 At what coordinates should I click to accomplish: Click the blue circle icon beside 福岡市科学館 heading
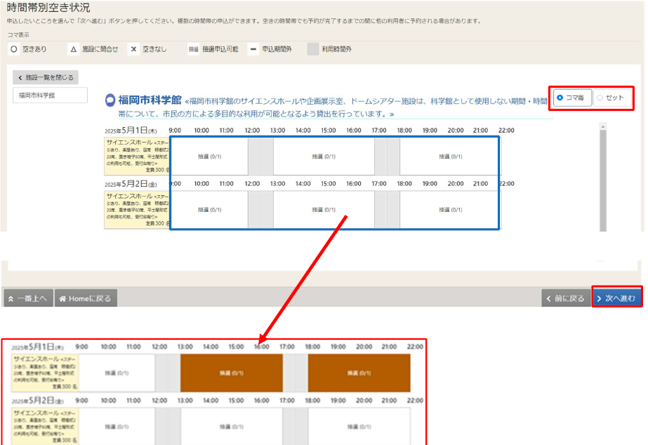click(x=110, y=100)
